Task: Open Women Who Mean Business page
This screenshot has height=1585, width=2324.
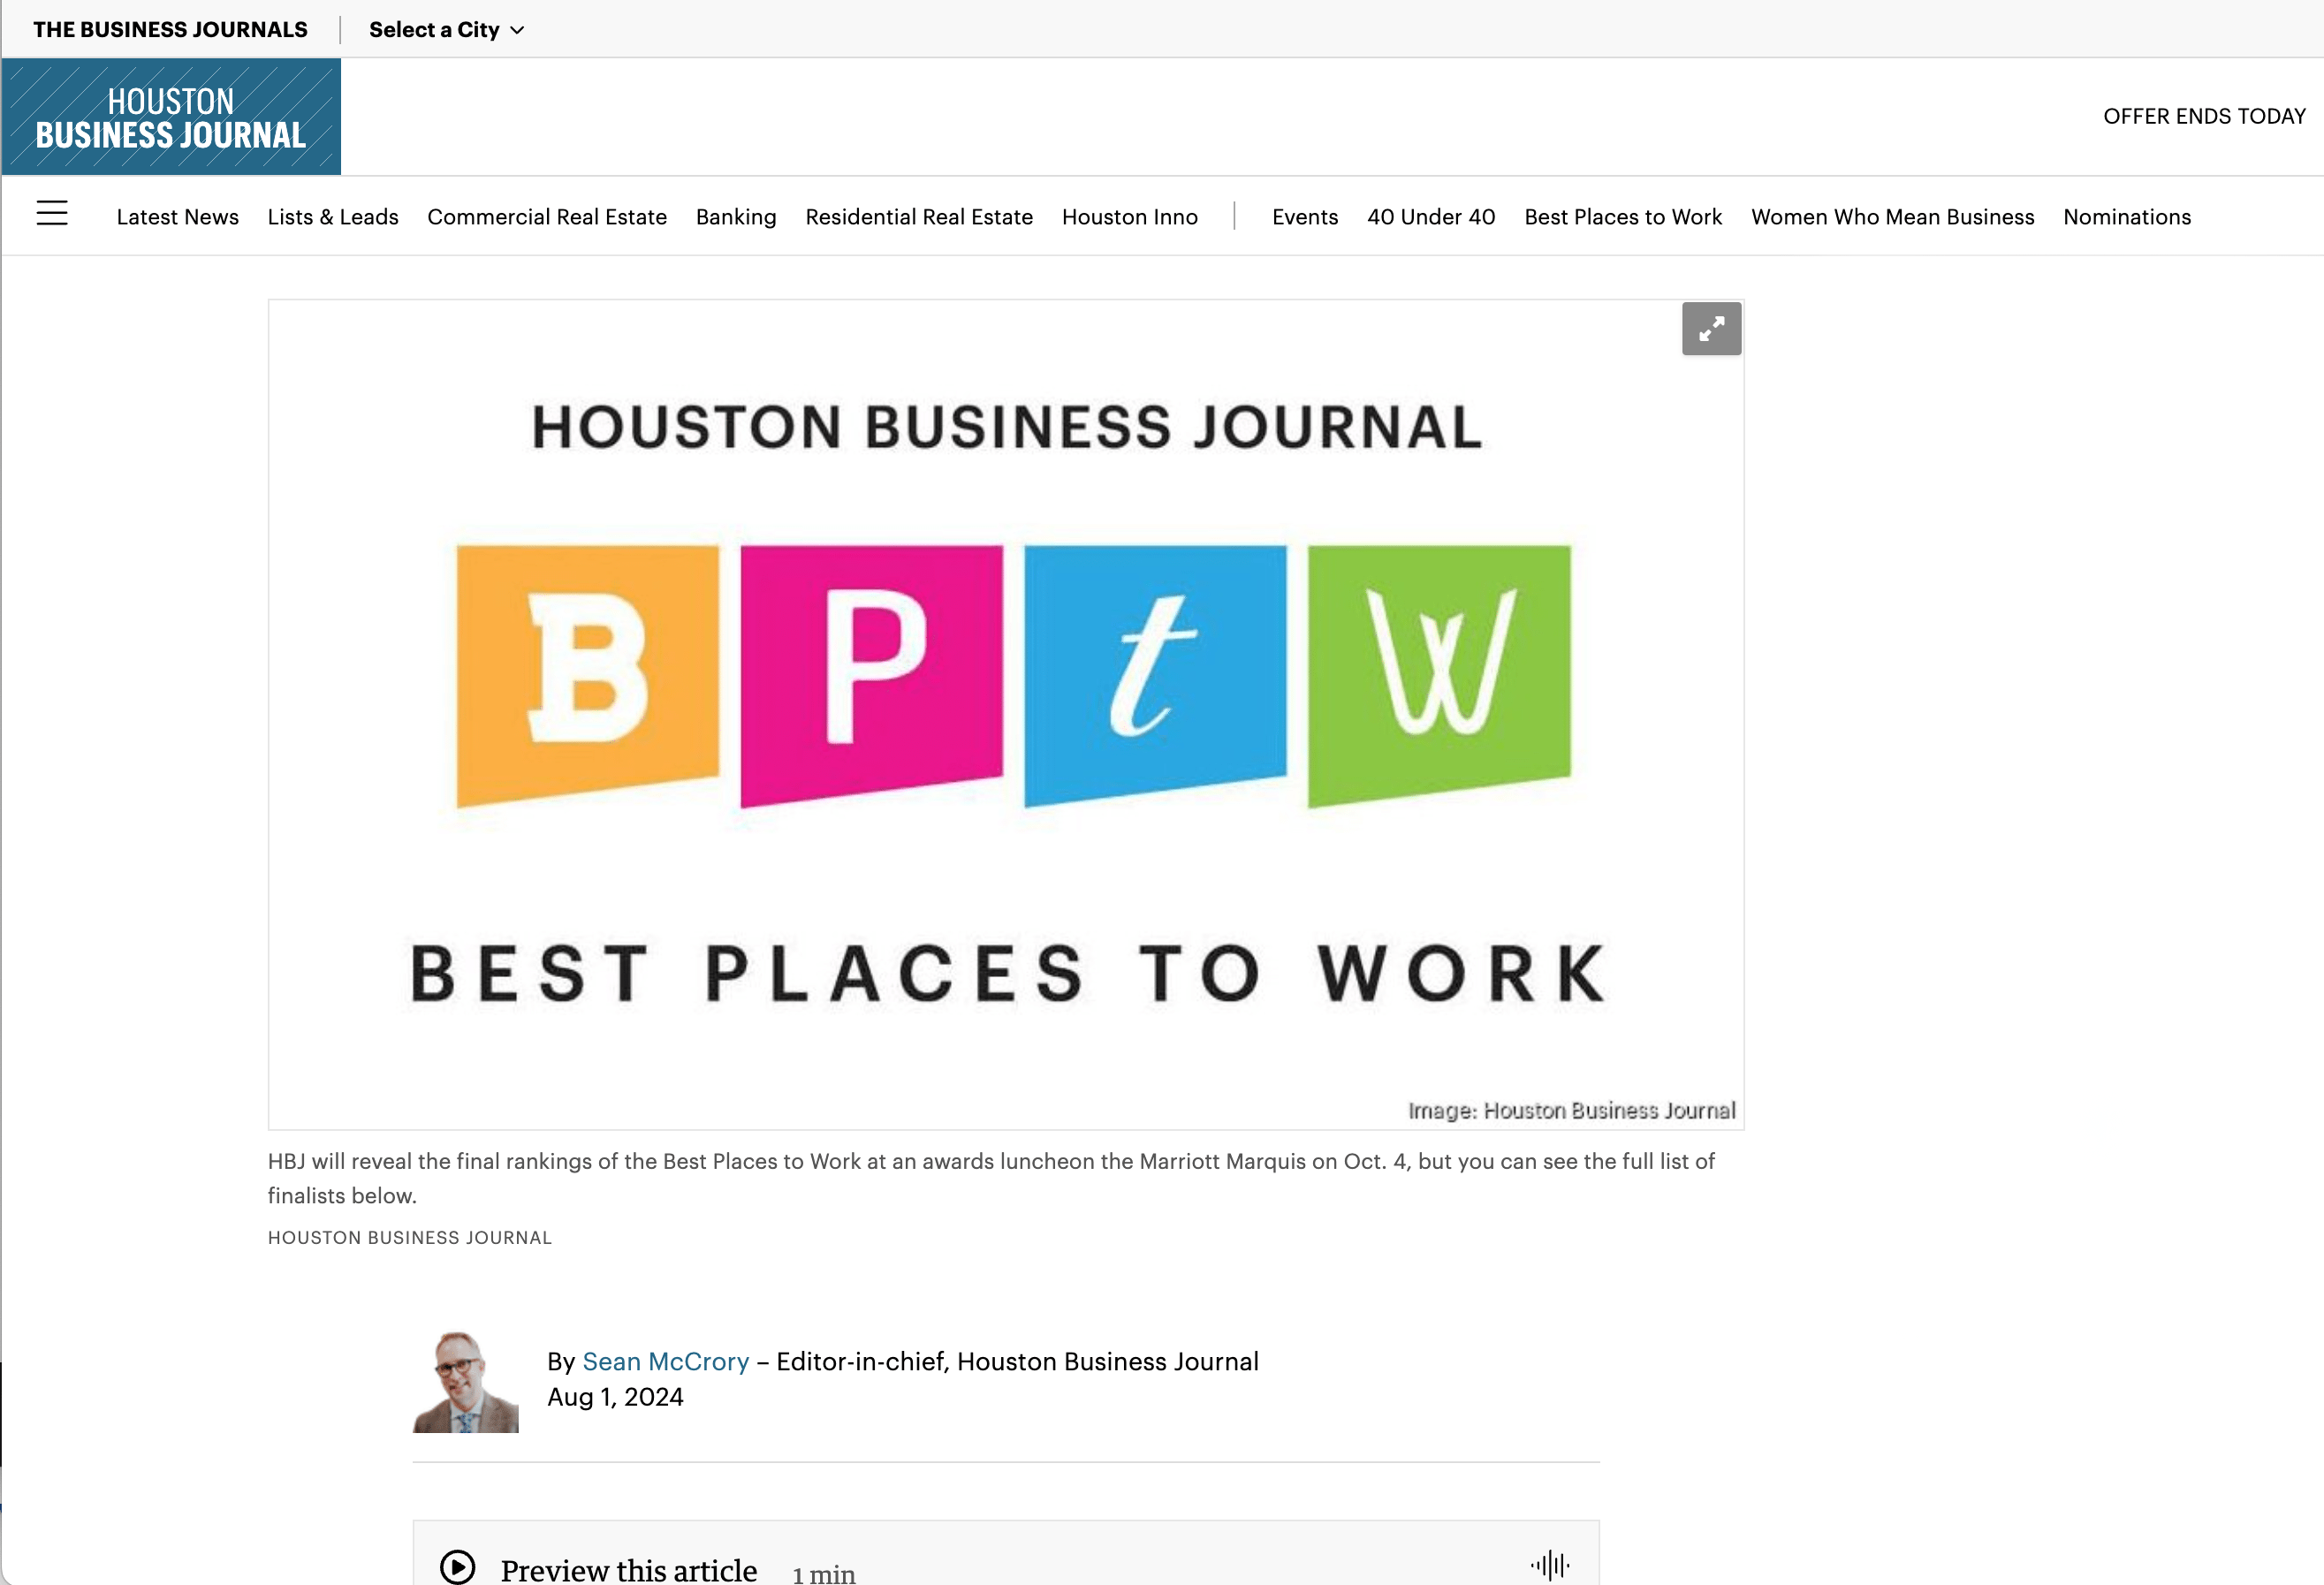Action: coord(1892,217)
